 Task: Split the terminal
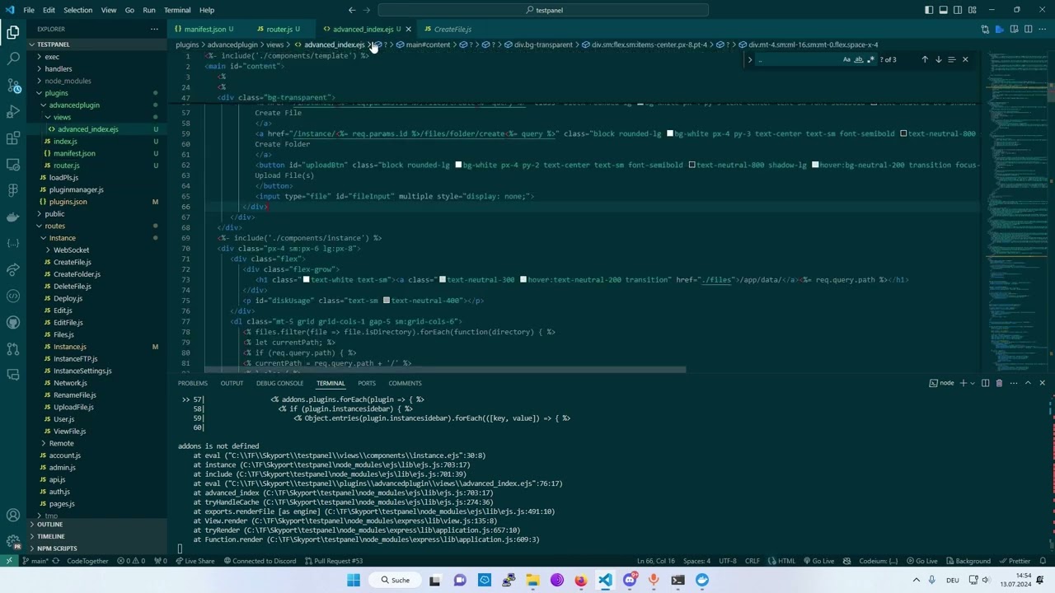[x=985, y=383]
